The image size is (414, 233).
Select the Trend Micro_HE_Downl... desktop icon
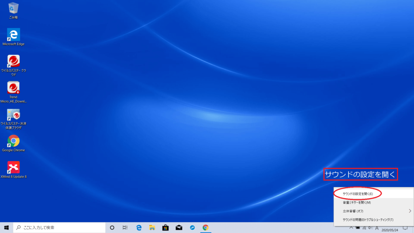[x=13, y=92]
